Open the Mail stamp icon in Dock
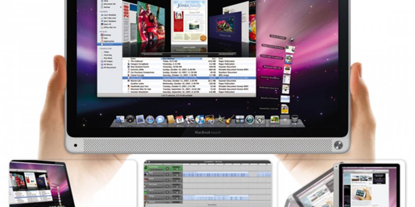 click(140, 119)
